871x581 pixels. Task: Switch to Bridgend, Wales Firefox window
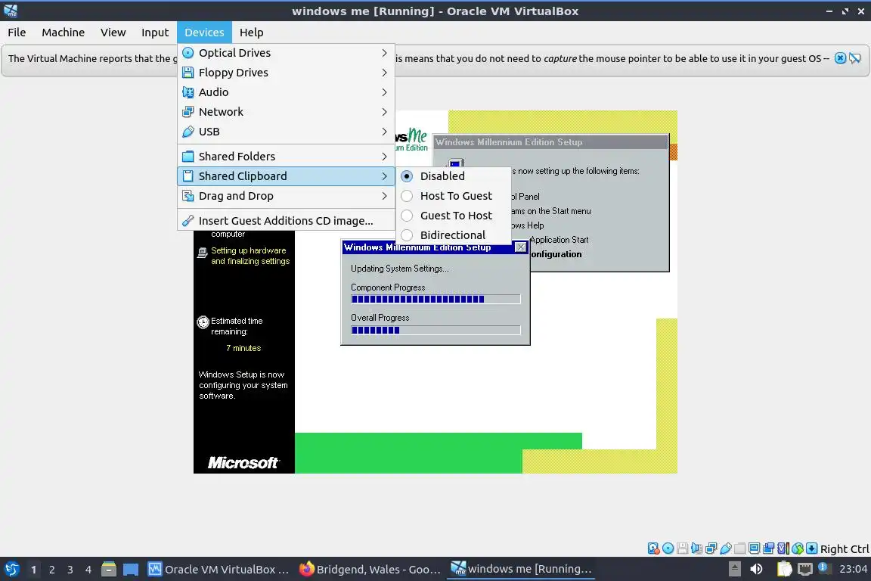(370, 570)
